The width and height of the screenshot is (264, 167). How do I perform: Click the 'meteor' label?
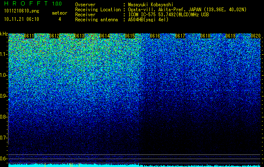pyautogui.click(x=60, y=13)
